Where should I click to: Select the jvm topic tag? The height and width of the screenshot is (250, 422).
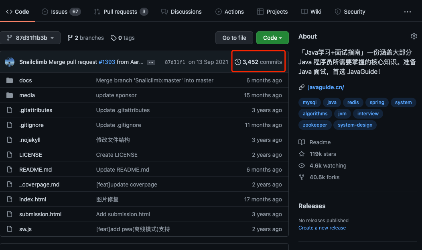[x=342, y=113]
